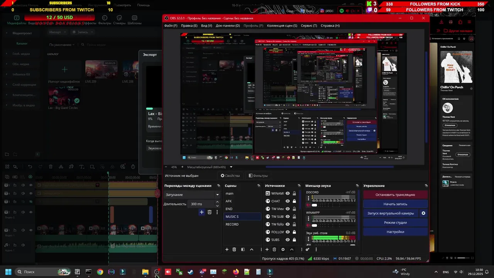The height and width of the screenshot is (278, 494).
Task: Open Вид (V) menu in OBS
Action: coord(206,25)
